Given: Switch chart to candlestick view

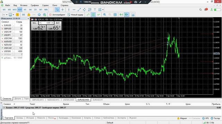Looking at the screenshot, I should tap(93, 15).
